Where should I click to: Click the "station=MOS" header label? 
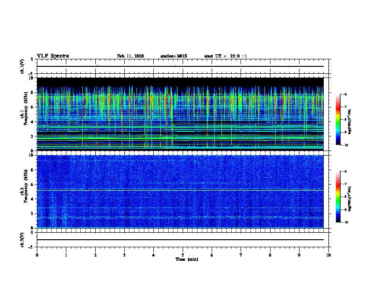click(174, 56)
